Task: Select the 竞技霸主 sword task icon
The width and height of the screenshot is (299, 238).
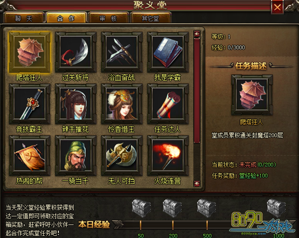Action: (30, 104)
